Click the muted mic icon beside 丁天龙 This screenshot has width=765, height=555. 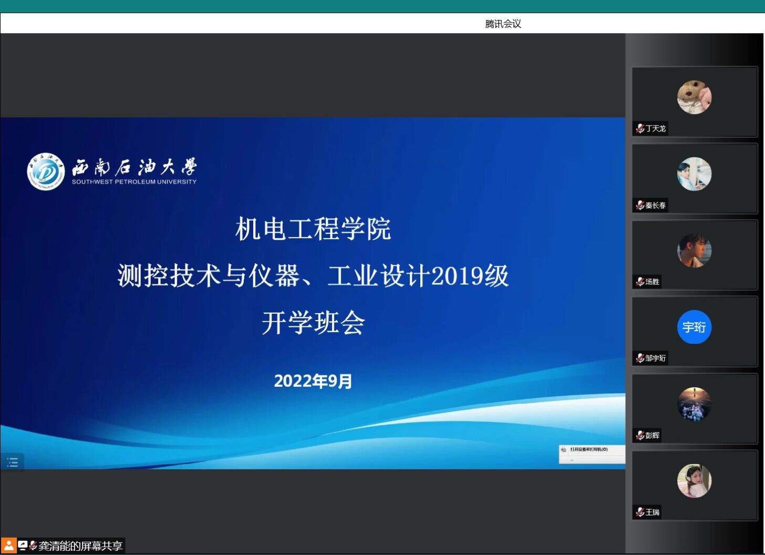click(640, 128)
